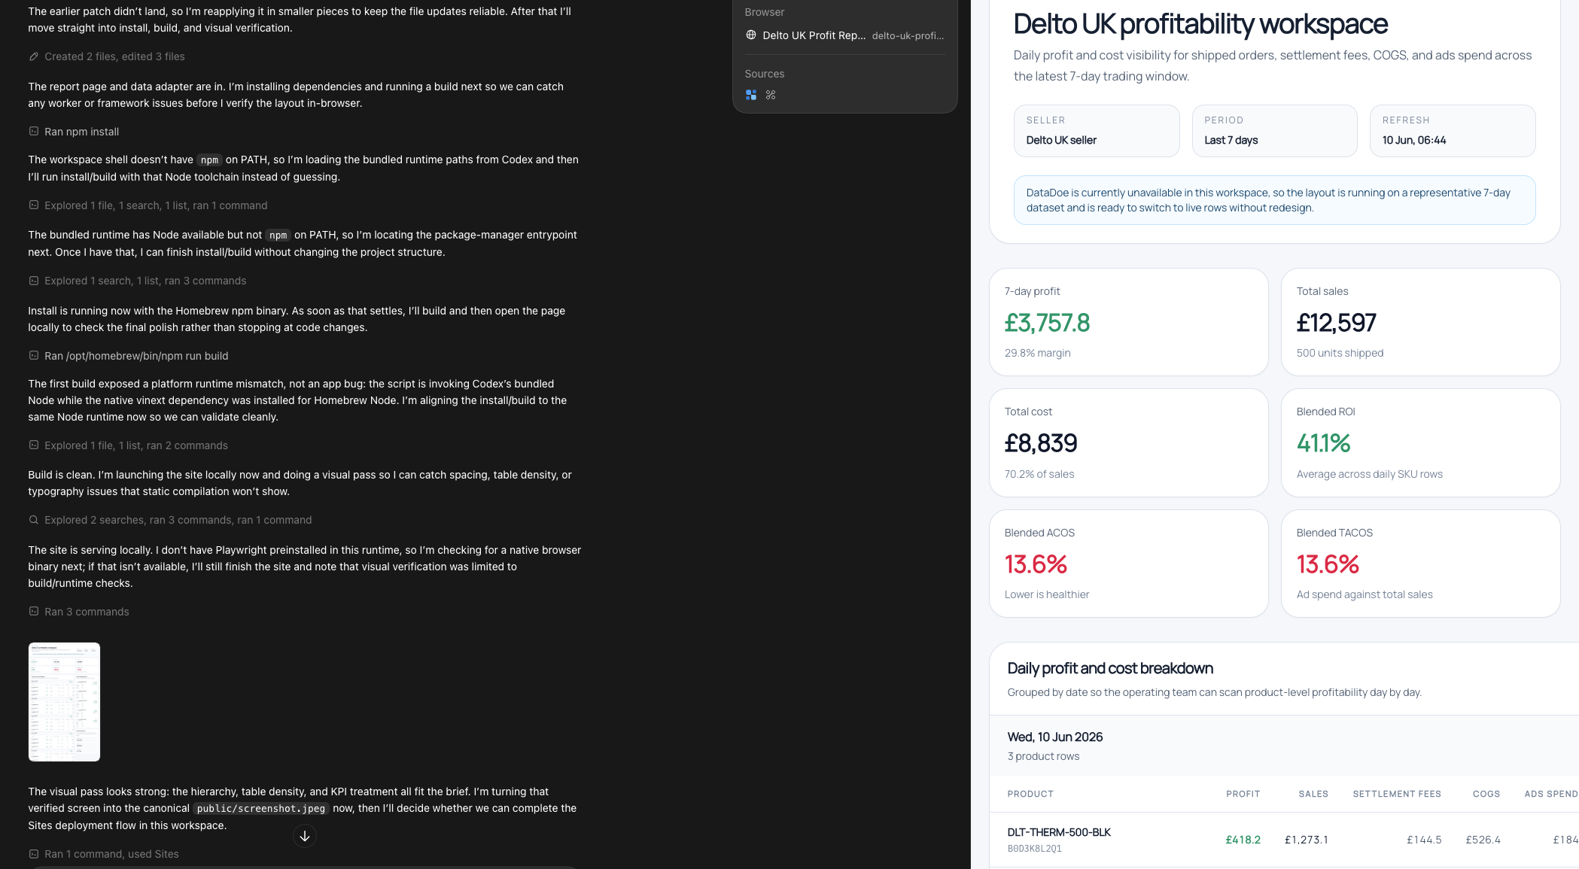Click the £1,273.1 sales cell
This screenshot has width=1579, height=869.
pyautogui.click(x=1306, y=840)
